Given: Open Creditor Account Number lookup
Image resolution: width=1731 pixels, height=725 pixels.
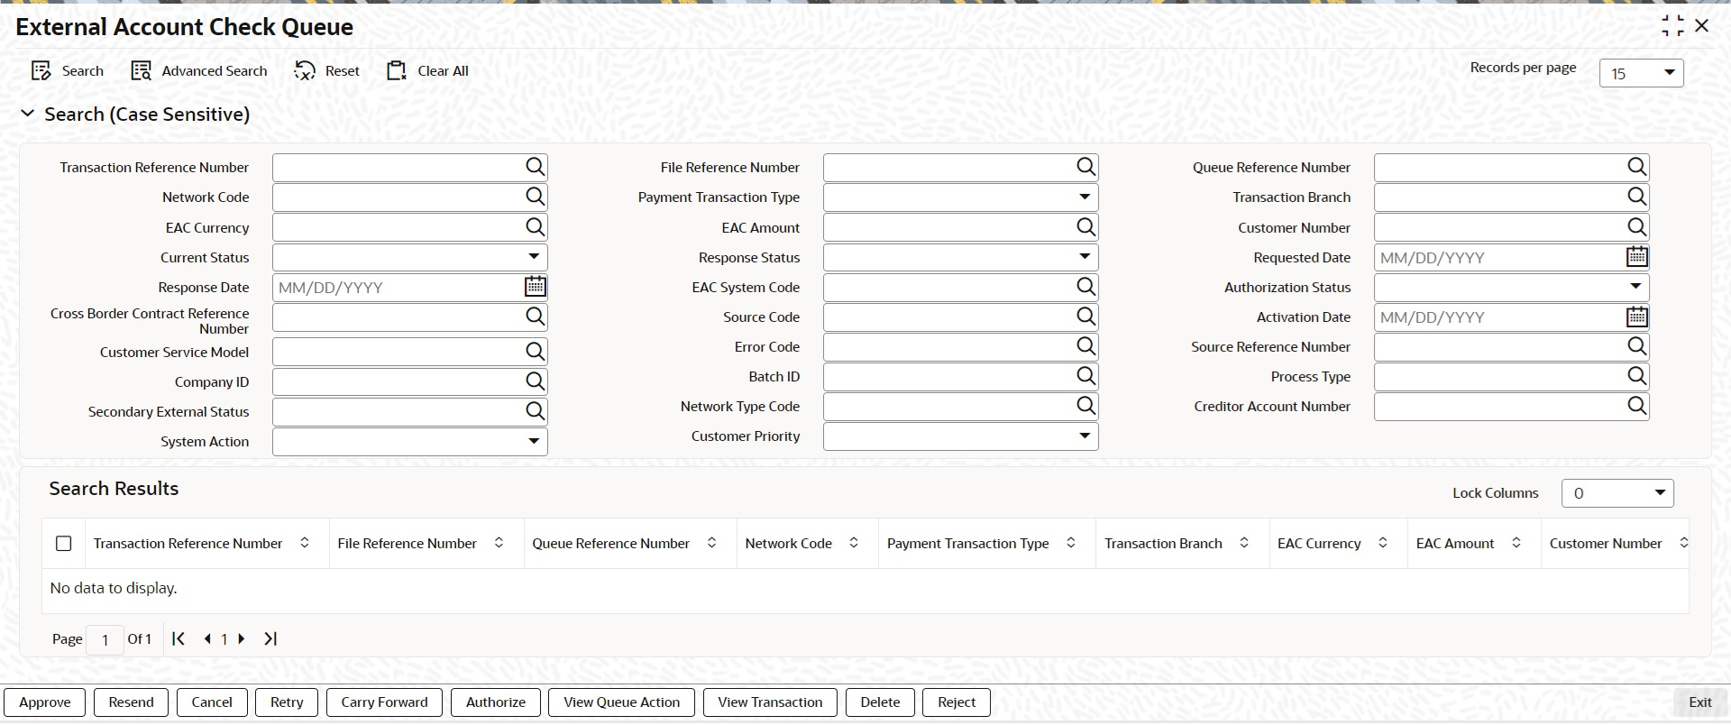Looking at the screenshot, I should pos(1637,406).
